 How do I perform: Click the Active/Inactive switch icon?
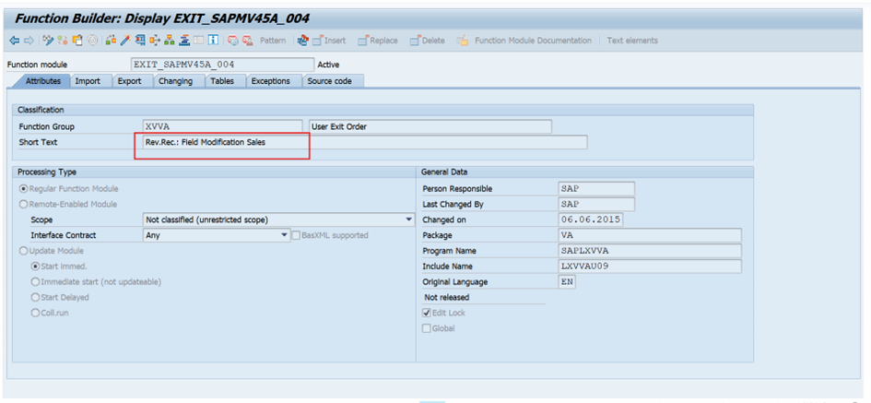[x=63, y=41]
